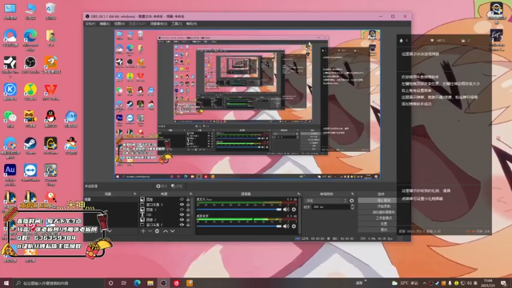Open the 文件(F) menu

tap(90, 24)
